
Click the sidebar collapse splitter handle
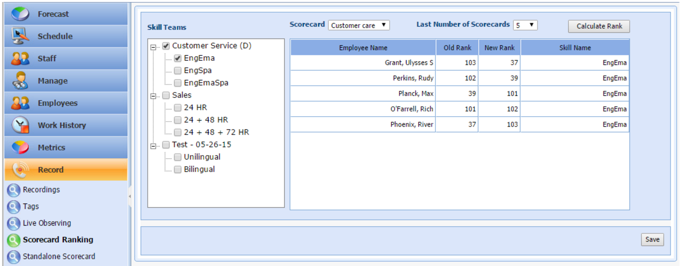coord(130,196)
